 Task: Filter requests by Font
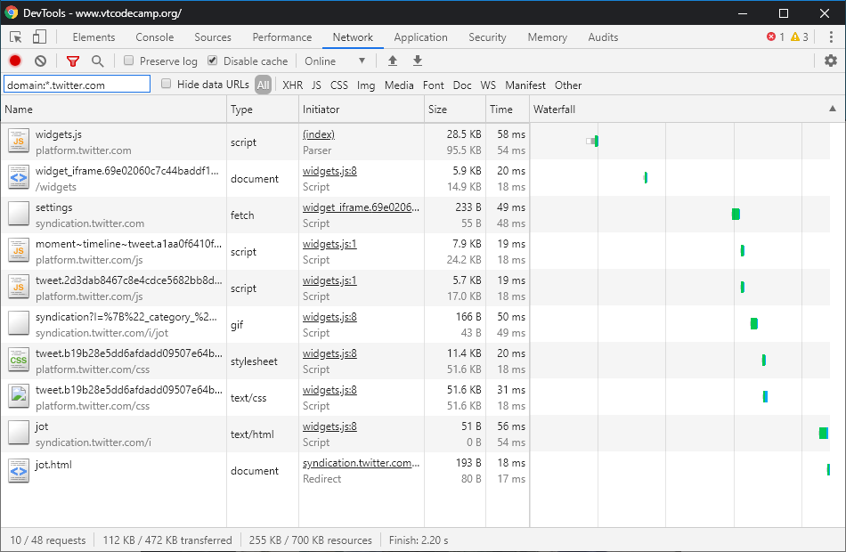click(x=434, y=85)
